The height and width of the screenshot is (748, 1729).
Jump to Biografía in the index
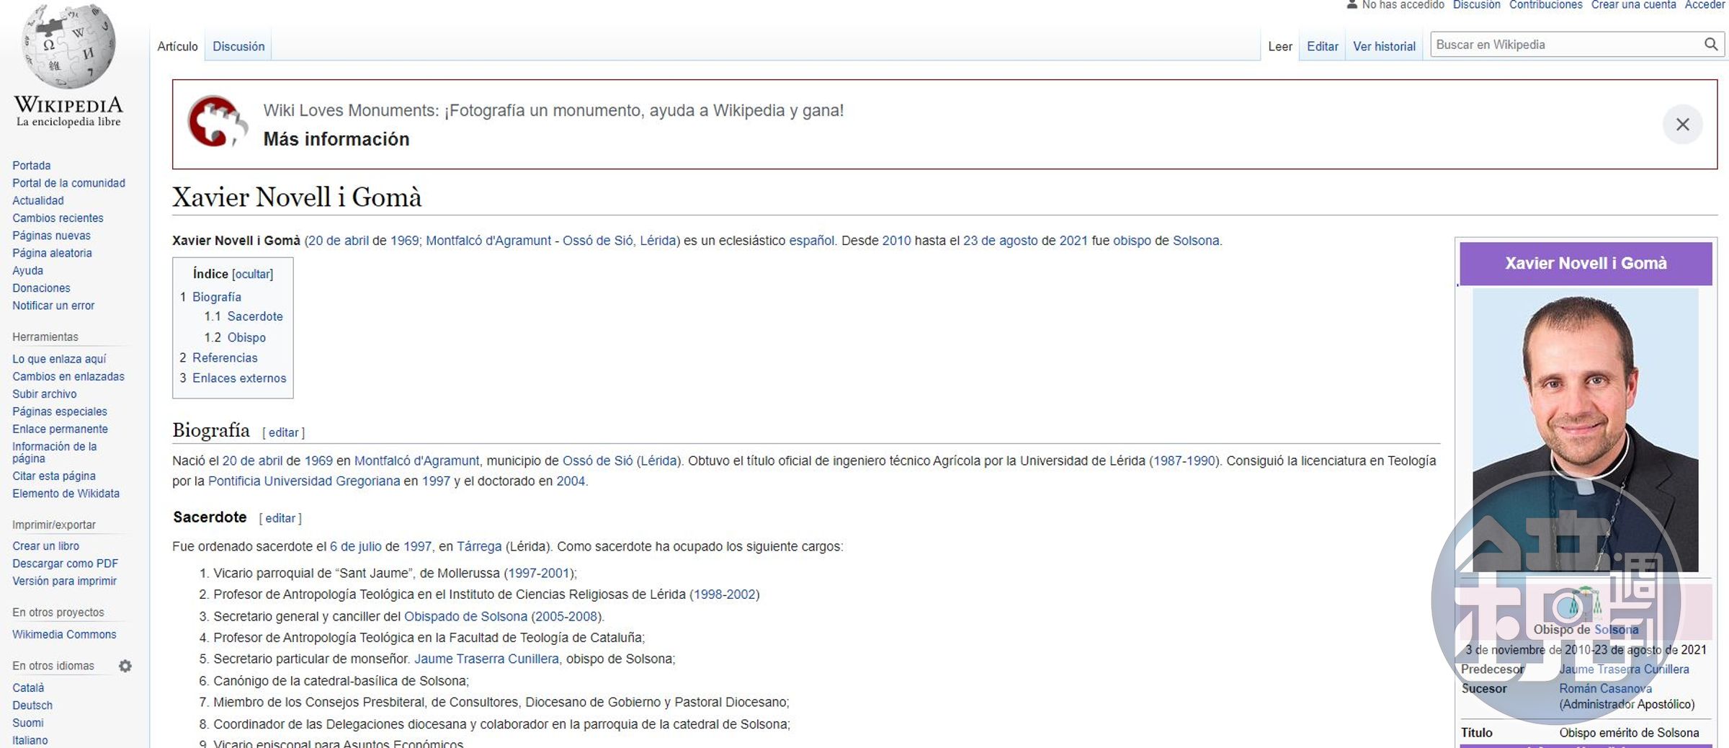pyautogui.click(x=217, y=297)
